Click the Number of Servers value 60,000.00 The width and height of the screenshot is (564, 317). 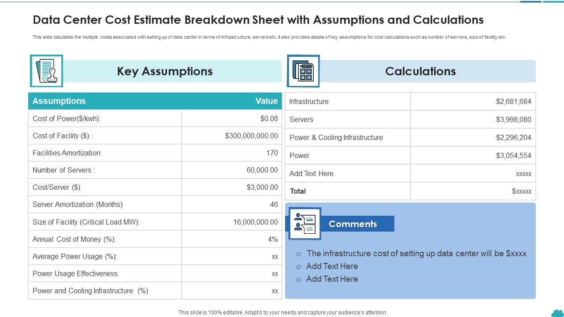[x=262, y=170]
